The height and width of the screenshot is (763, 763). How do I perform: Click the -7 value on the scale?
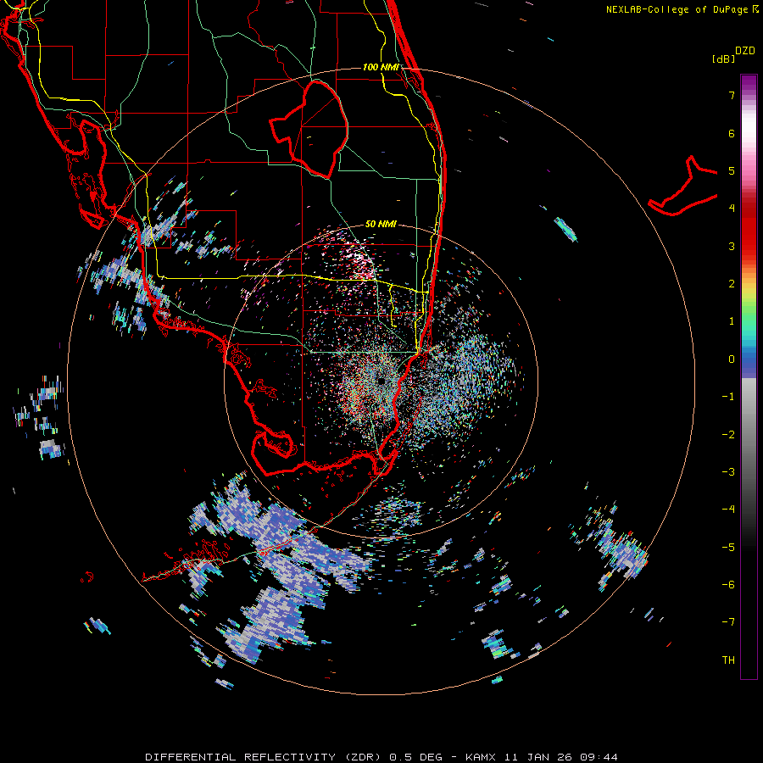tap(728, 622)
